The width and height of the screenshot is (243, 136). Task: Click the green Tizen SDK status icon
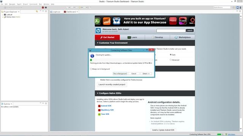click(x=99, y=114)
